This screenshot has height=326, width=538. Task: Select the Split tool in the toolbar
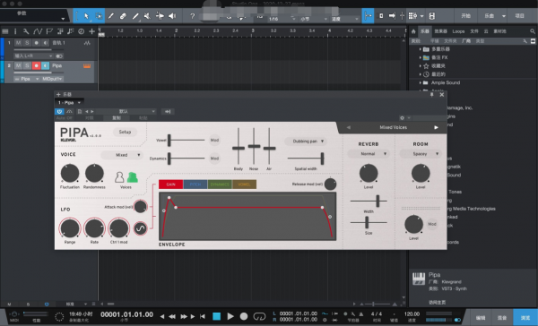(x=111, y=16)
